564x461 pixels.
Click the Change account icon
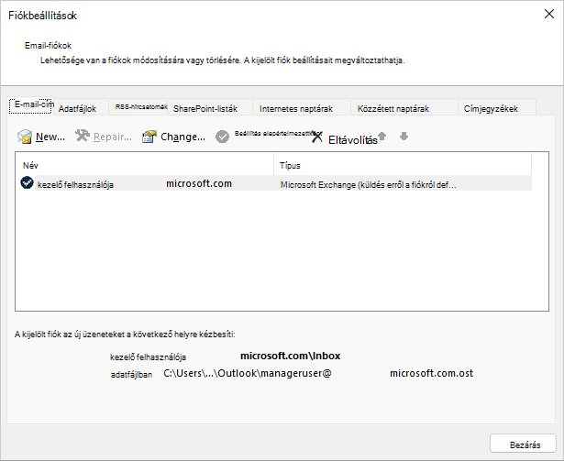point(149,137)
